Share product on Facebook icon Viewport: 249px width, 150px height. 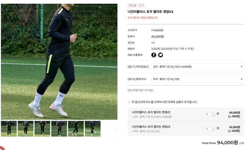click(x=153, y=55)
